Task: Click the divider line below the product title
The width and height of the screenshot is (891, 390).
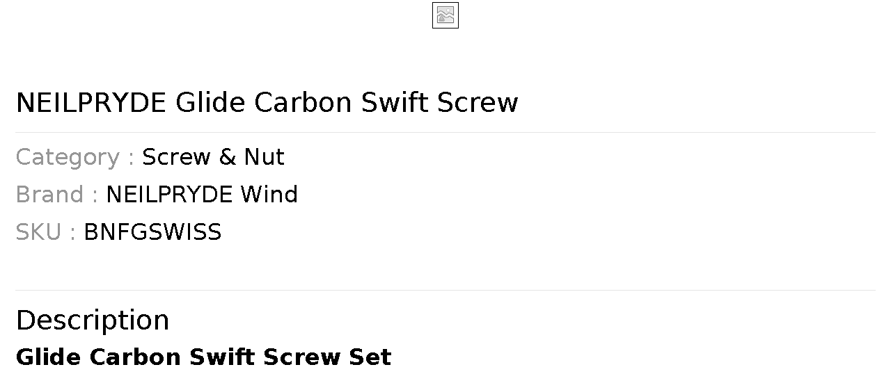Action: (445, 132)
